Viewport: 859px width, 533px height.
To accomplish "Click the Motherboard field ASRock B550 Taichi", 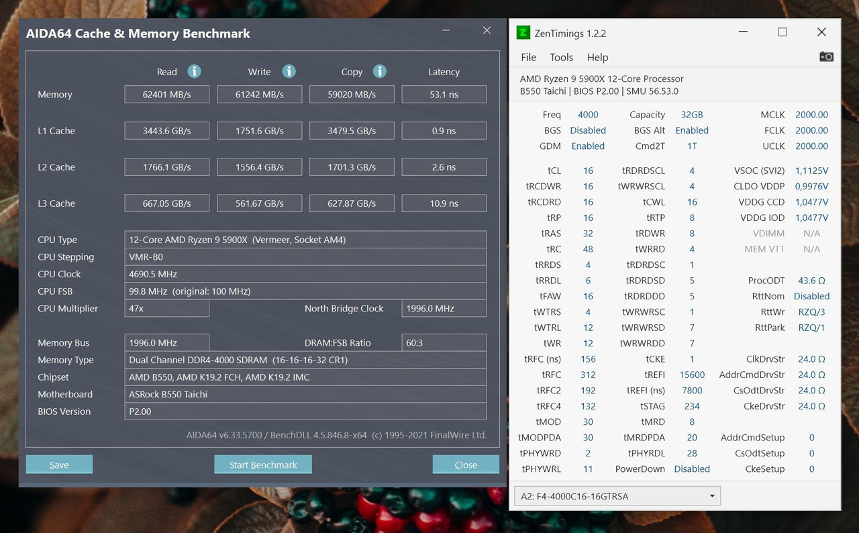I will 305,394.
